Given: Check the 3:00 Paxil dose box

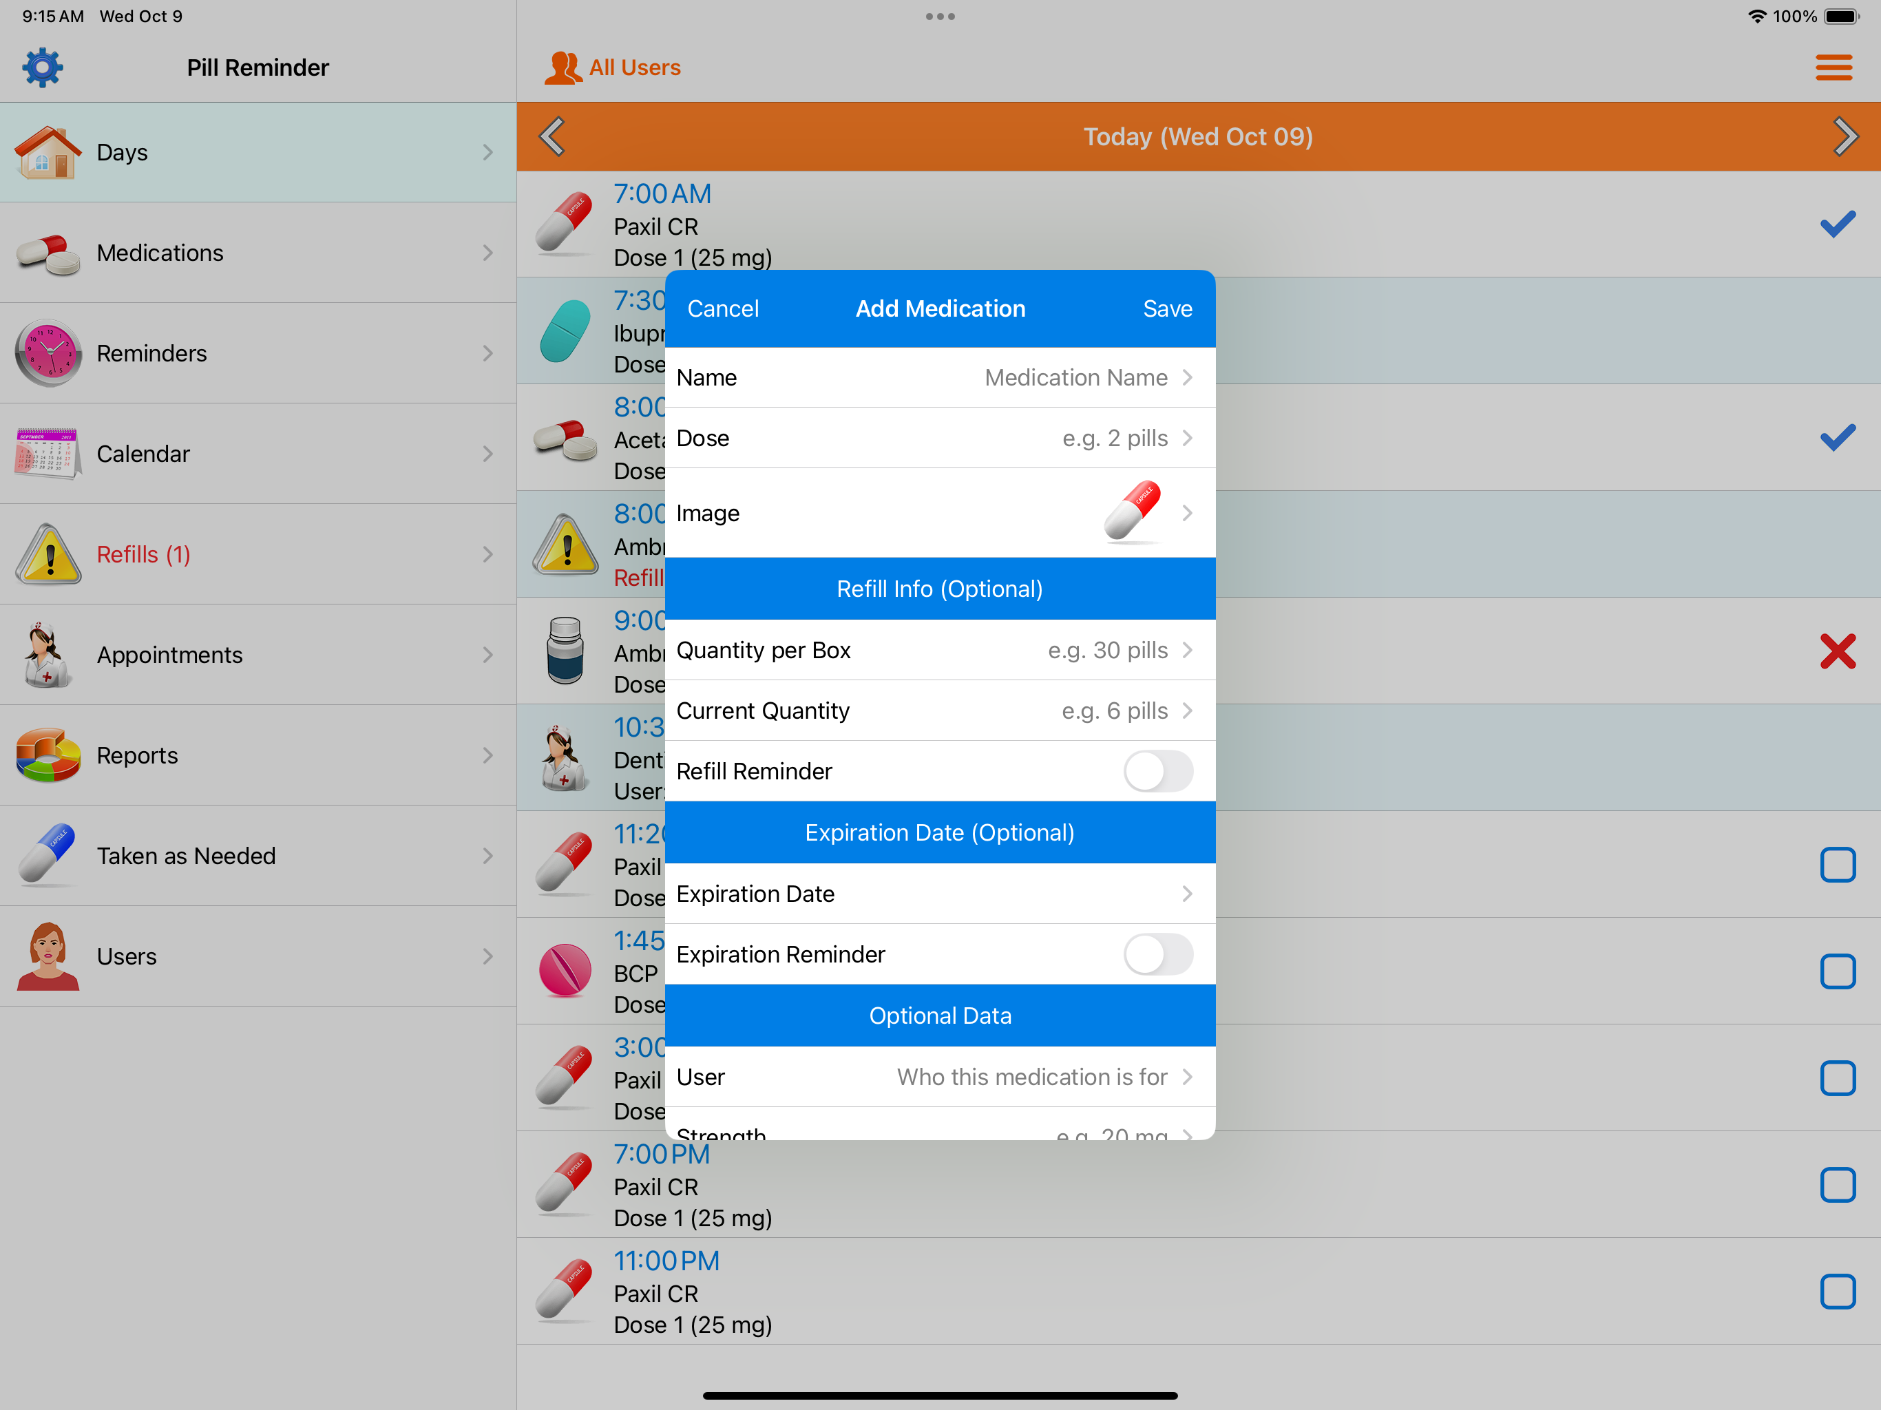Looking at the screenshot, I should [1837, 1077].
